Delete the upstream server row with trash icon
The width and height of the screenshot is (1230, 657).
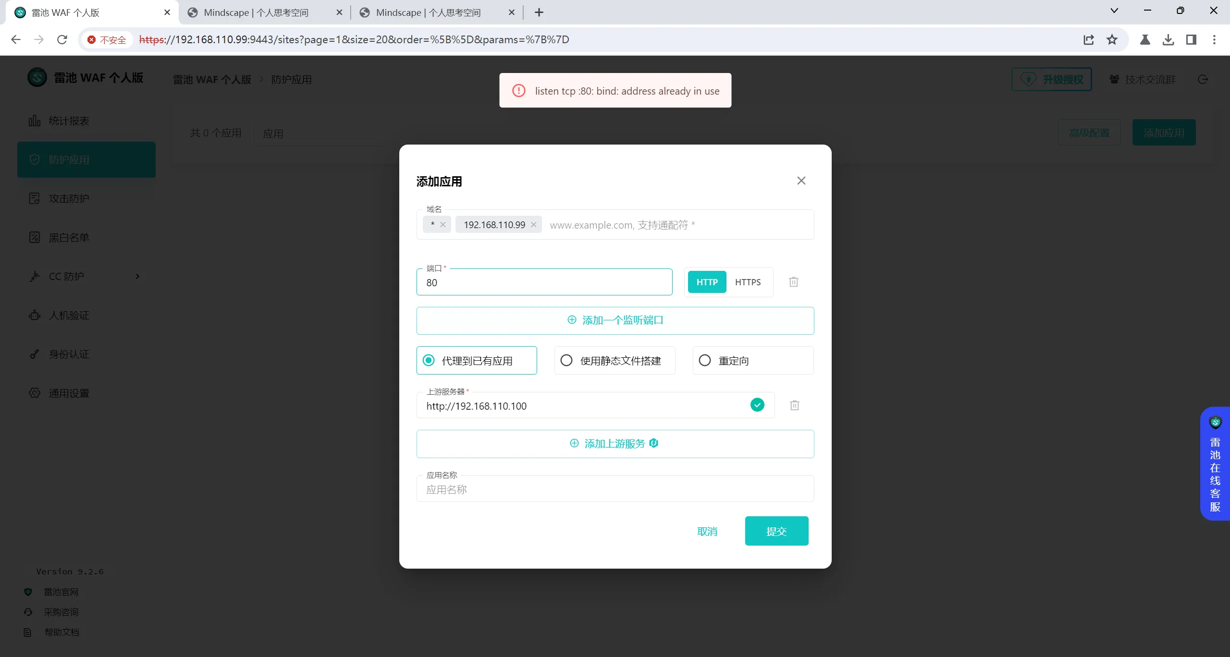(x=795, y=405)
